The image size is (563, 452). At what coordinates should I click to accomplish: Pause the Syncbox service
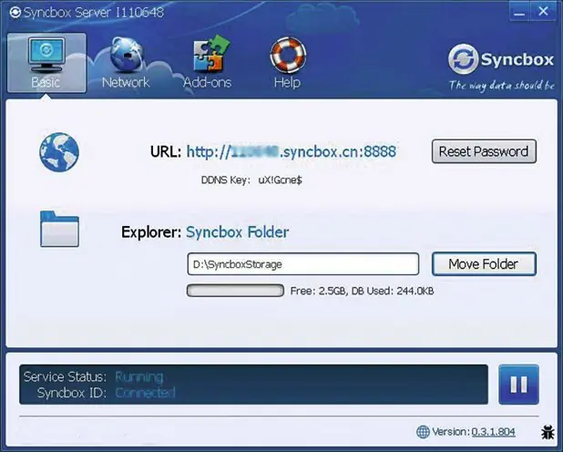pyautogui.click(x=518, y=385)
